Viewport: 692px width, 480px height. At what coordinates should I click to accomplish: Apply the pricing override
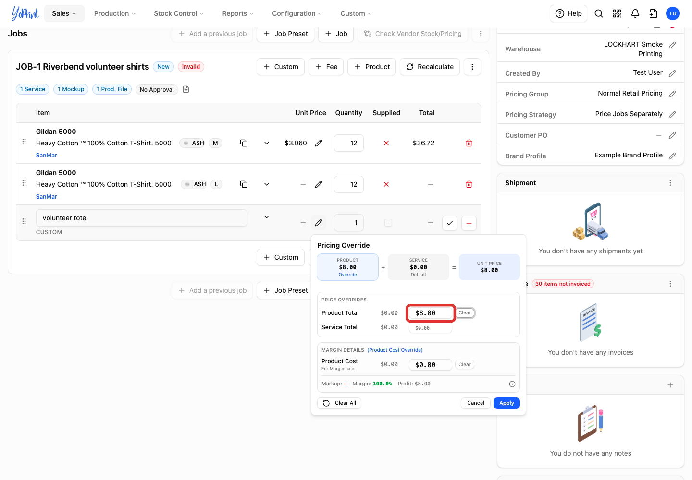tap(507, 403)
